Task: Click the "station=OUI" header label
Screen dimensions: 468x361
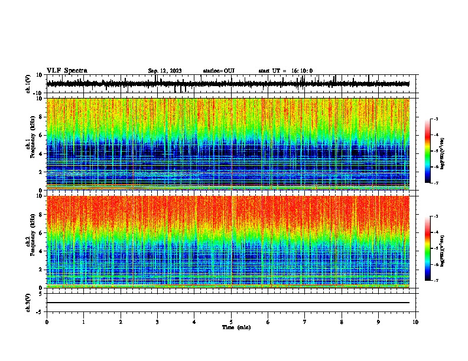Action: point(219,71)
